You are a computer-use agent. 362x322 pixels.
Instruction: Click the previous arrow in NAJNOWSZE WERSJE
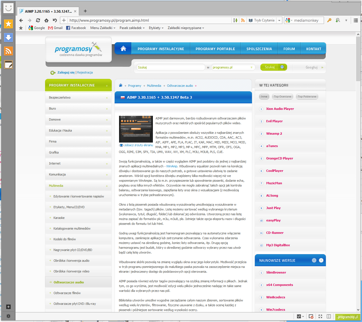click(314, 260)
